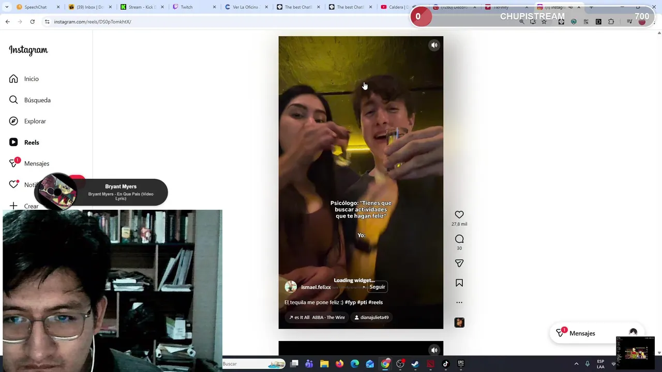Open Instagram Inicio home page
Image resolution: width=662 pixels, height=372 pixels.
(x=24, y=79)
